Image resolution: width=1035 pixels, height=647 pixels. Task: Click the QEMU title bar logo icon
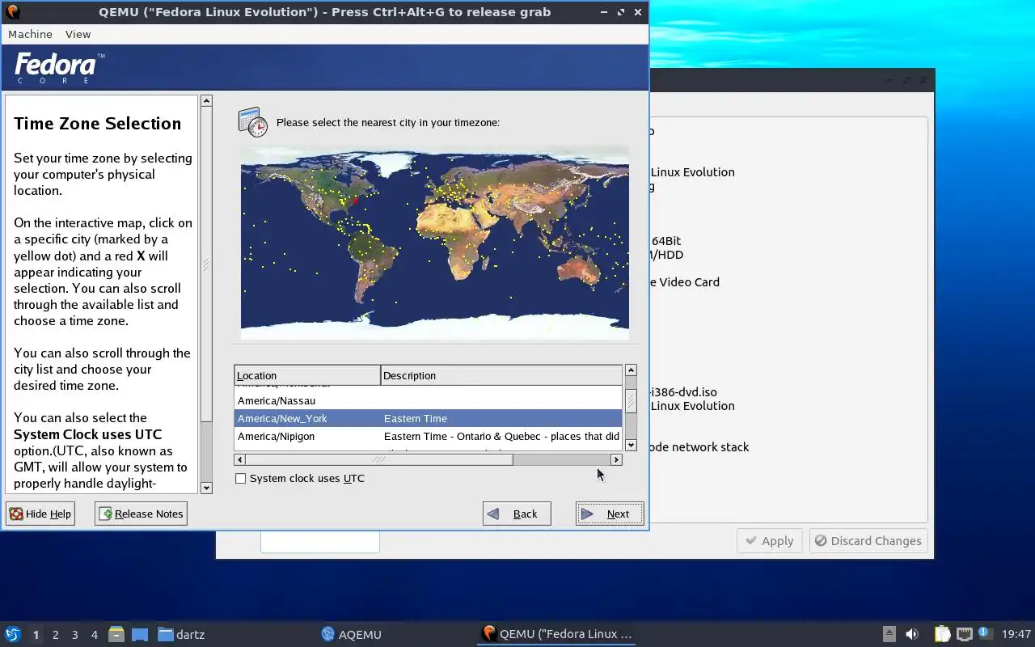coord(12,11)
